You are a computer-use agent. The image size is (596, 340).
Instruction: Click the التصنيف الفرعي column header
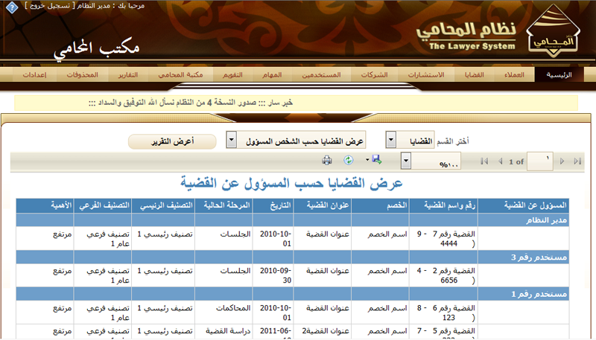[103, 205]
